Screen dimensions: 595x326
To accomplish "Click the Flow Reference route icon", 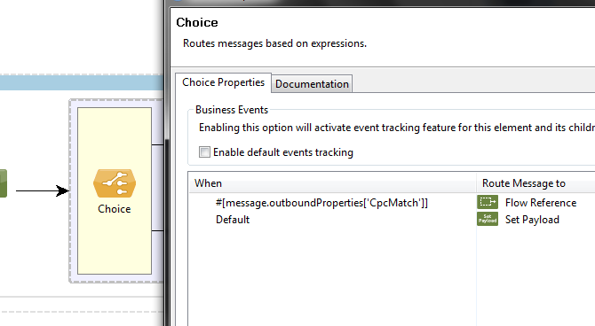I will 488,202.
